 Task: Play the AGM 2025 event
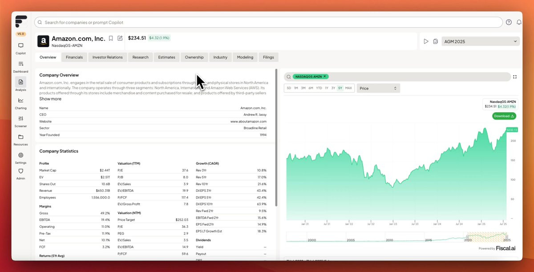[x=426, y=41]
